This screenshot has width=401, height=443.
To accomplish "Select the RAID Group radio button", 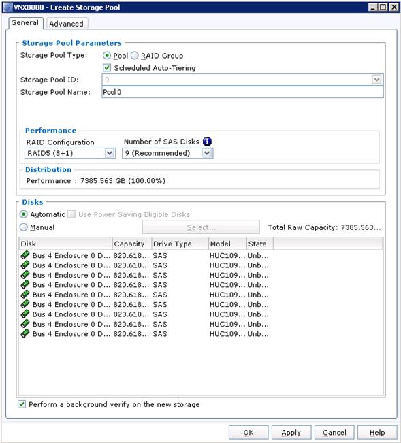I will tap(135, 56).
